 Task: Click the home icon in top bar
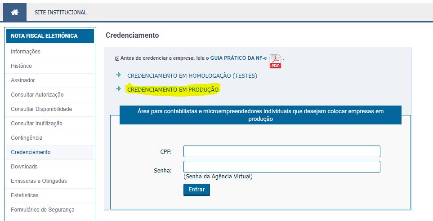coord(15,12)
